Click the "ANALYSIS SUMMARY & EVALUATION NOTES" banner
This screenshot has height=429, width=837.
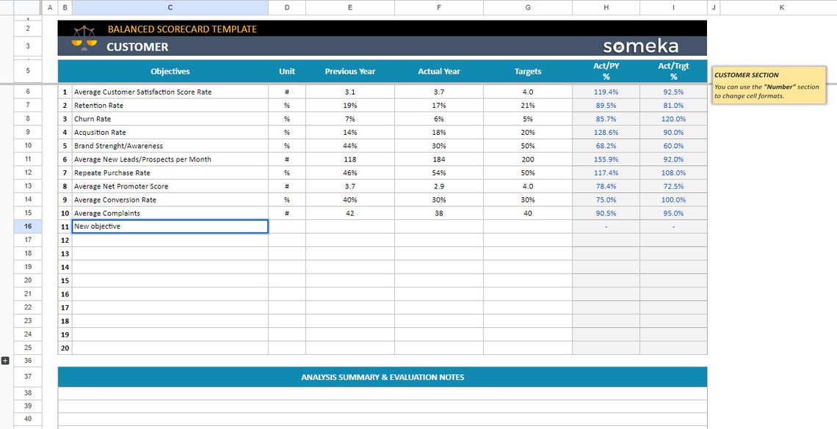[382, 376]
